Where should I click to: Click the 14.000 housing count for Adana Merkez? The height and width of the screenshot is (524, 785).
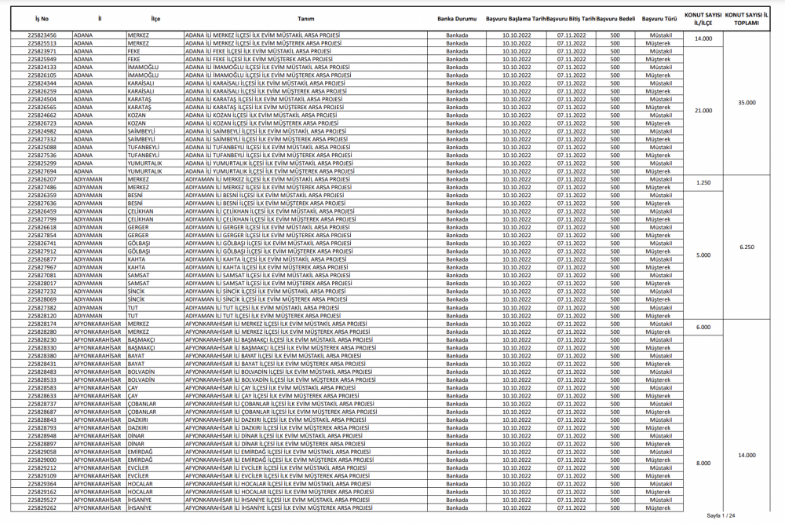[x=703, y=39]
